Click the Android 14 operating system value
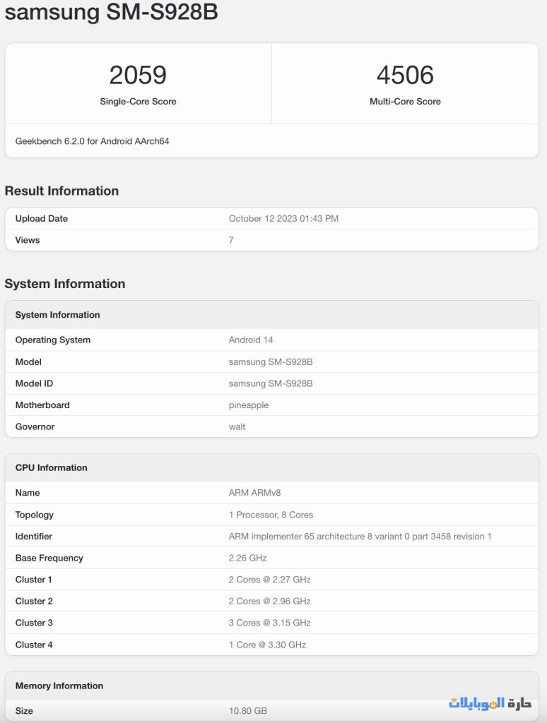The width and height of the screenshot is (547, 723). (251, 340)
